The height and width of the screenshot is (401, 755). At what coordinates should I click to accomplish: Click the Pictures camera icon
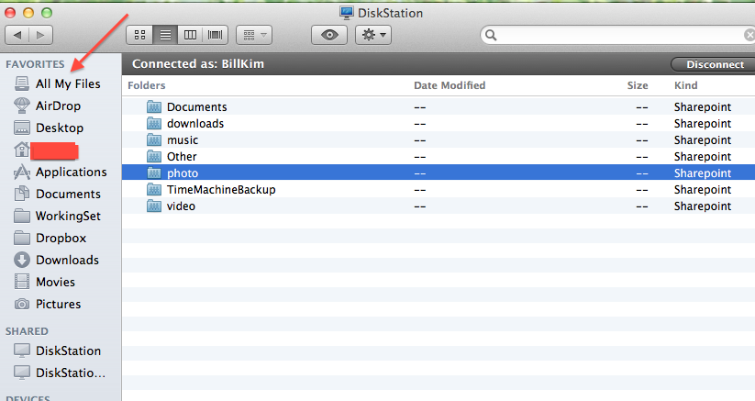(x=22, y=304)
